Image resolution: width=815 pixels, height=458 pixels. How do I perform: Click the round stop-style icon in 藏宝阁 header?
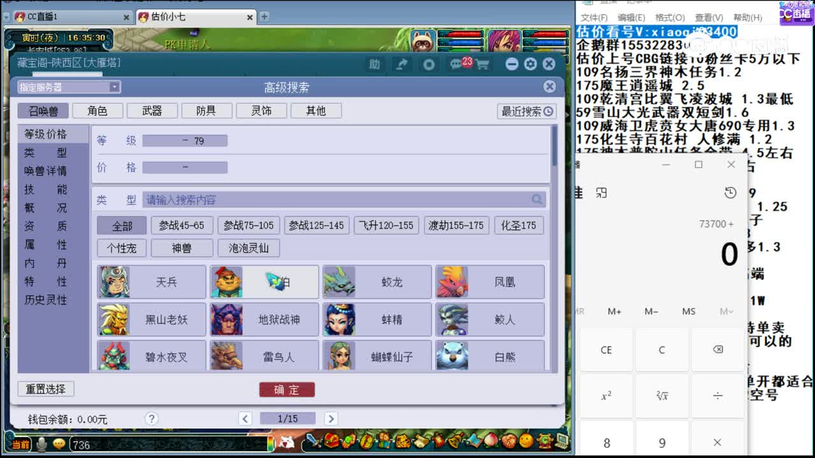click(429, 64)
